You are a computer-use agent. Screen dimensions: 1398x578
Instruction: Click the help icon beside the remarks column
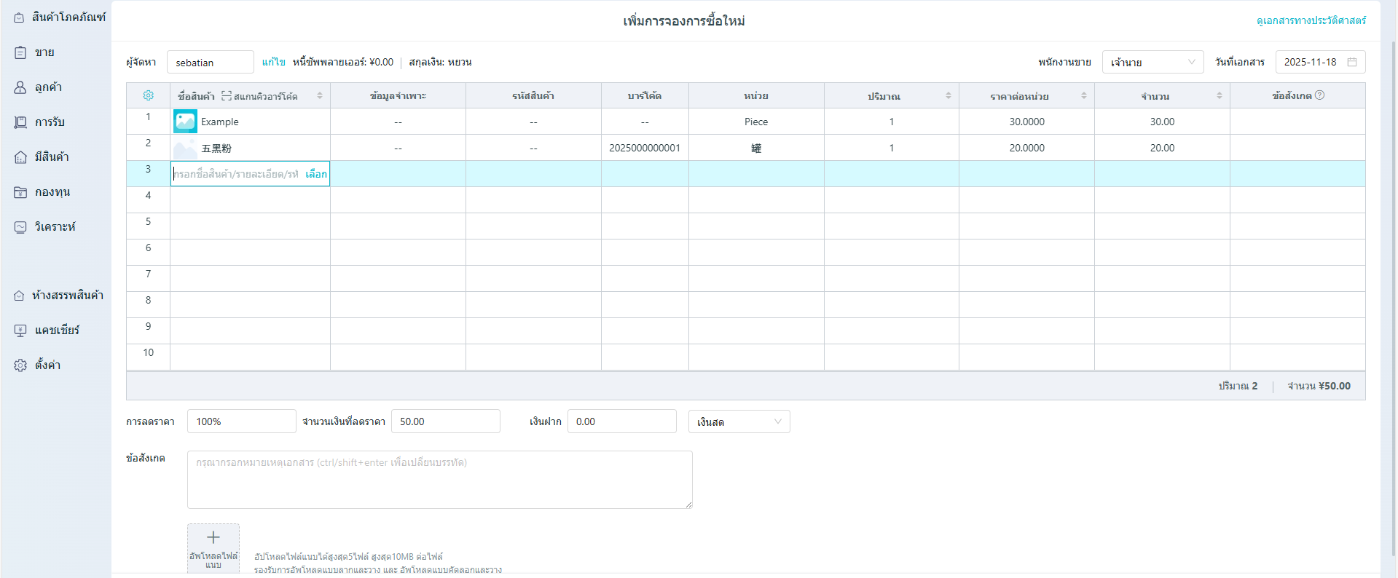tap(1319, 95)
